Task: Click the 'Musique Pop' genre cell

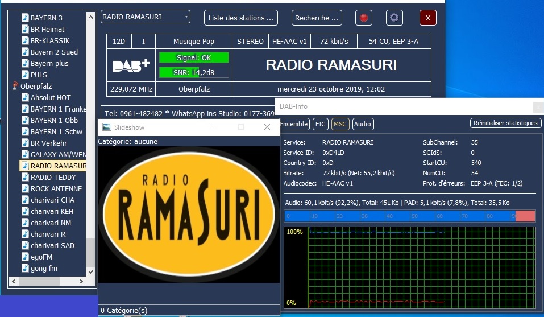Action: 194,42
